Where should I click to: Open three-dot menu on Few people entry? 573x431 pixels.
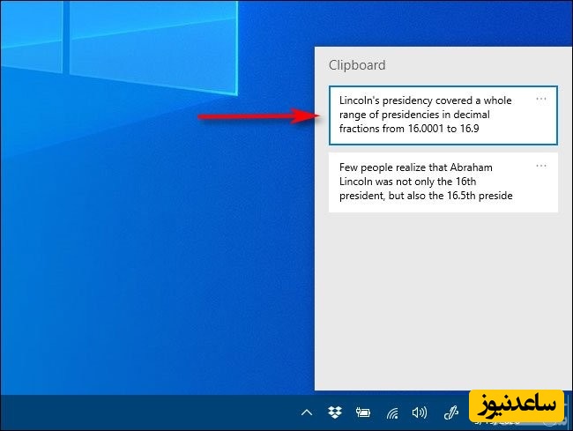coord(541,166)
